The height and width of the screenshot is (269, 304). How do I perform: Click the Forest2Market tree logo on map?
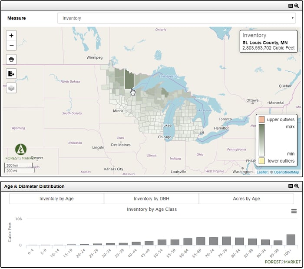point(21,149)
